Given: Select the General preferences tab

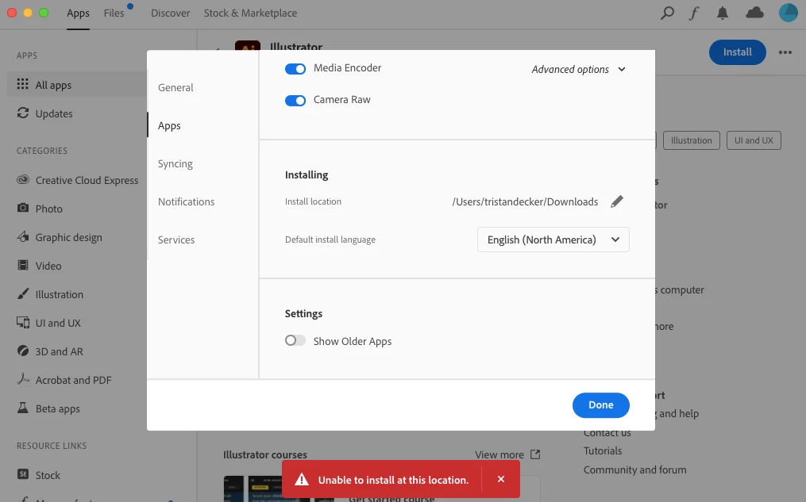Looking at the screenshot, I should coord(175,88).
